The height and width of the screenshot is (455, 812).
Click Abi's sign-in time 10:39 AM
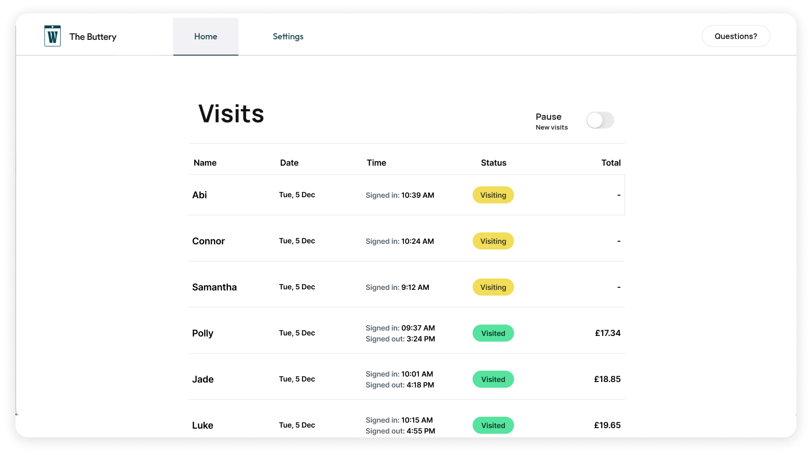(417, 195)
